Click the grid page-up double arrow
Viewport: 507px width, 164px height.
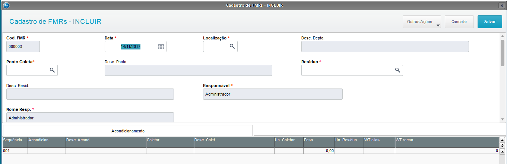(x=502, y=145)
